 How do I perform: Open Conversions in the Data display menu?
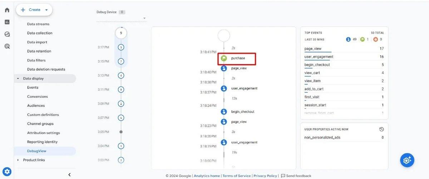(x=38, y=97)
